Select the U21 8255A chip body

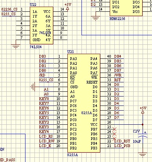point(84,103)
